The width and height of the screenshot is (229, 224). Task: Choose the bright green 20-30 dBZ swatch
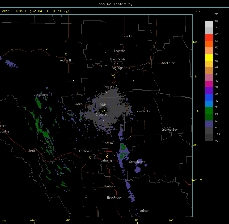click(x=209, y=111)
